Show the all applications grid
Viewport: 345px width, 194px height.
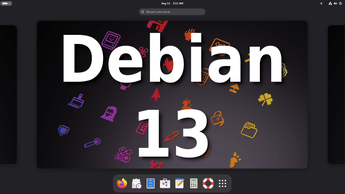[223, 183]
